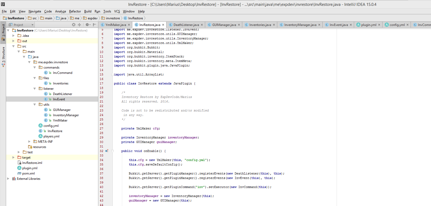Click the override gutter icon on line 32
Image resolution: width=431 pixels, height=206 pixels.
point(107,151)
